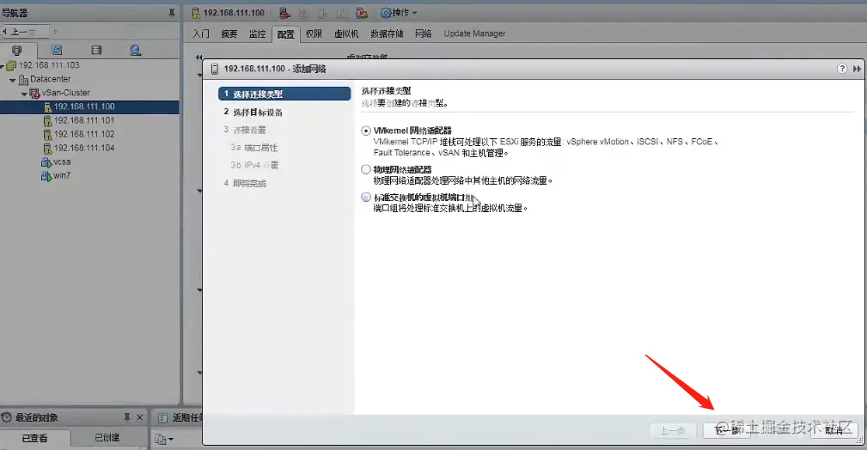Collapse the configuration side panel double-arrow
The image size is (867, 450).
[x=198, y=57]
